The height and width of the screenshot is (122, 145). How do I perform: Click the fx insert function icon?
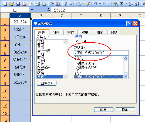pos(49,10)
